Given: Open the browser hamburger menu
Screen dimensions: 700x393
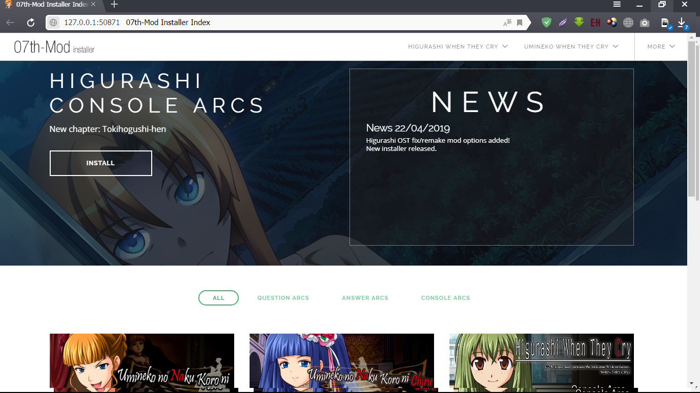Looking at the screenshot, I should pos(617,5).
